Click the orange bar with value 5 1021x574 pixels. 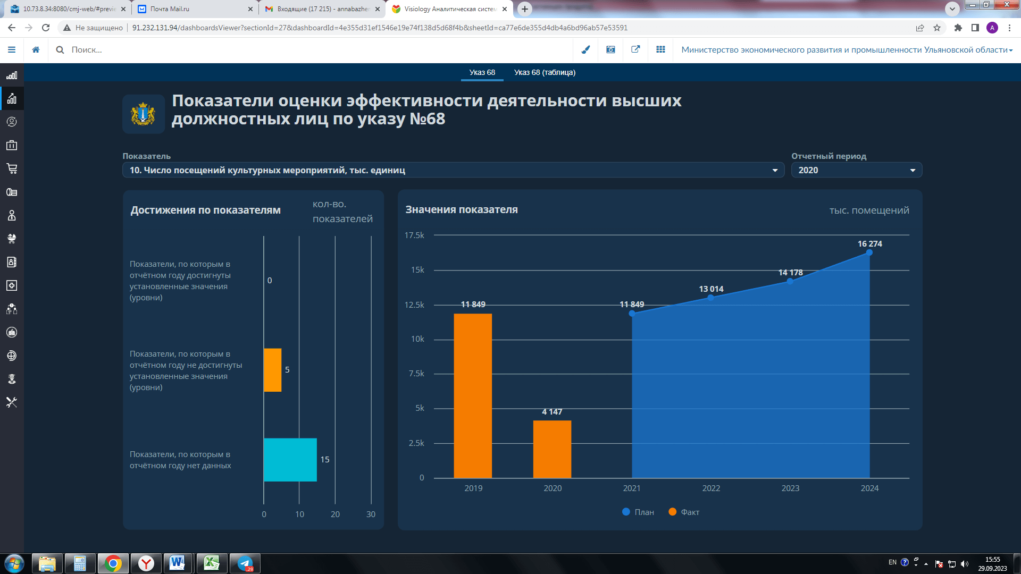pos(272,370)
